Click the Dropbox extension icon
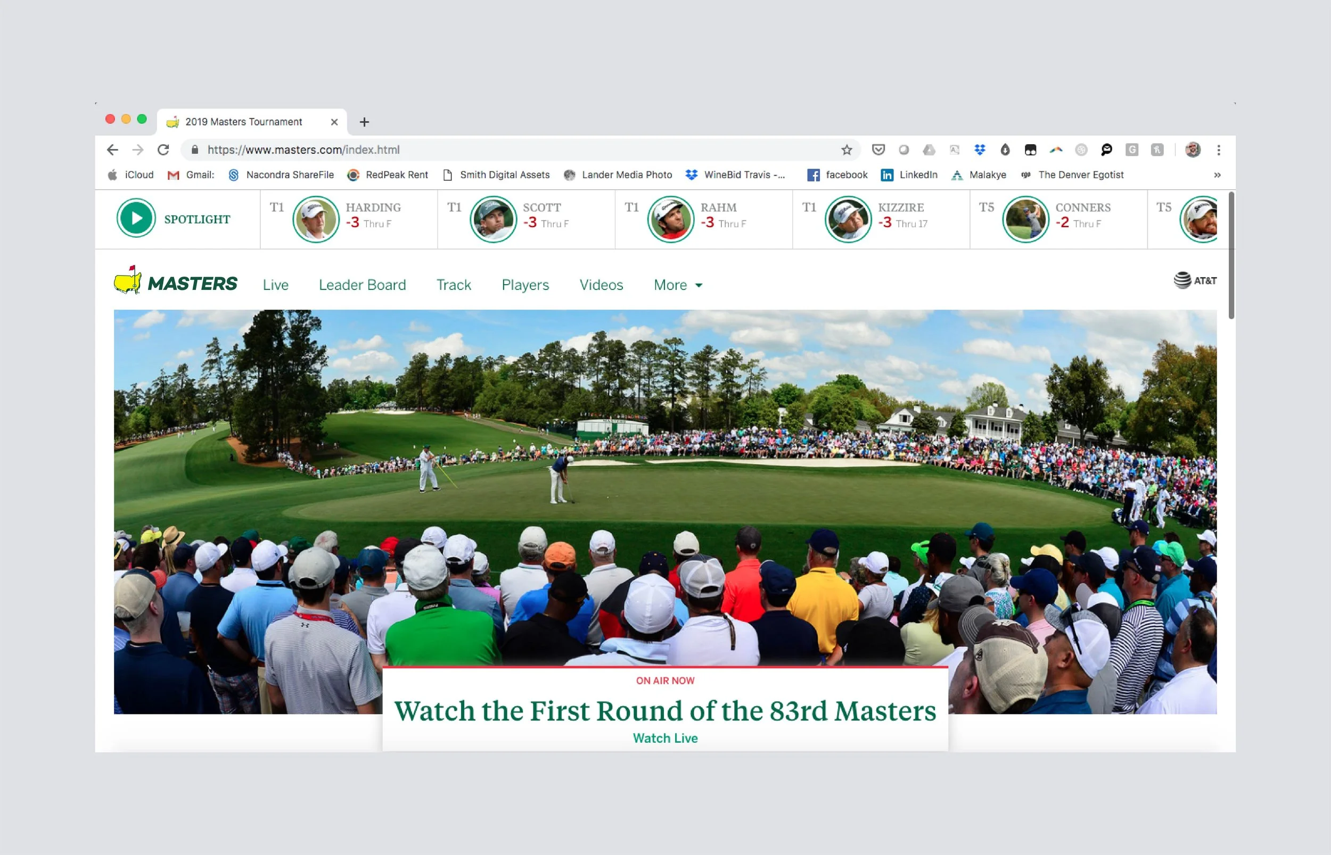This screenshot has height=855, width=1331. (x=980, y=150)
